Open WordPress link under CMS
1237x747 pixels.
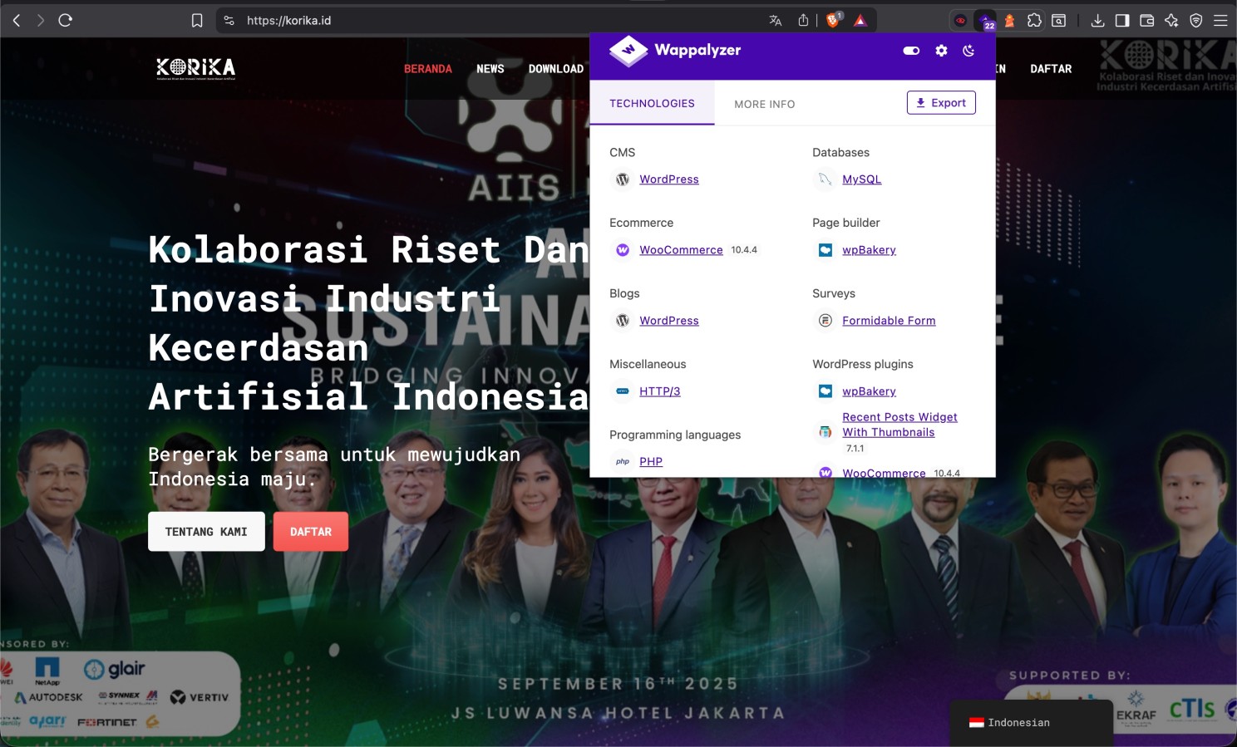[x=669, y=179]
